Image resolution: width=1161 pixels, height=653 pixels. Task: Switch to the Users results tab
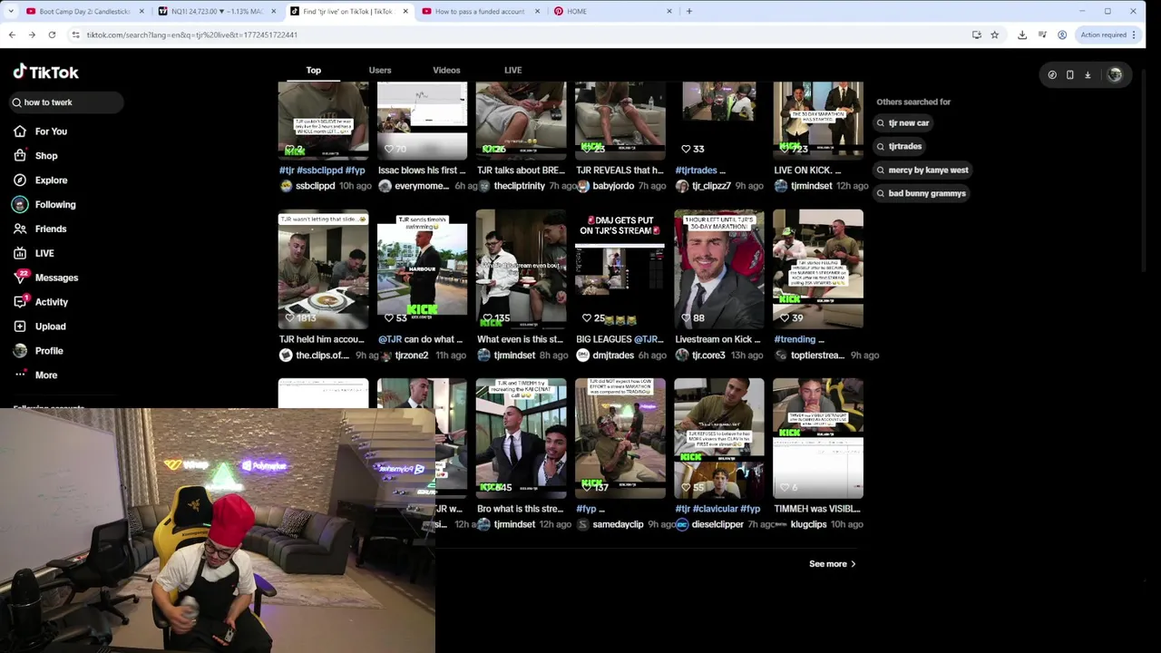[380, 70]
